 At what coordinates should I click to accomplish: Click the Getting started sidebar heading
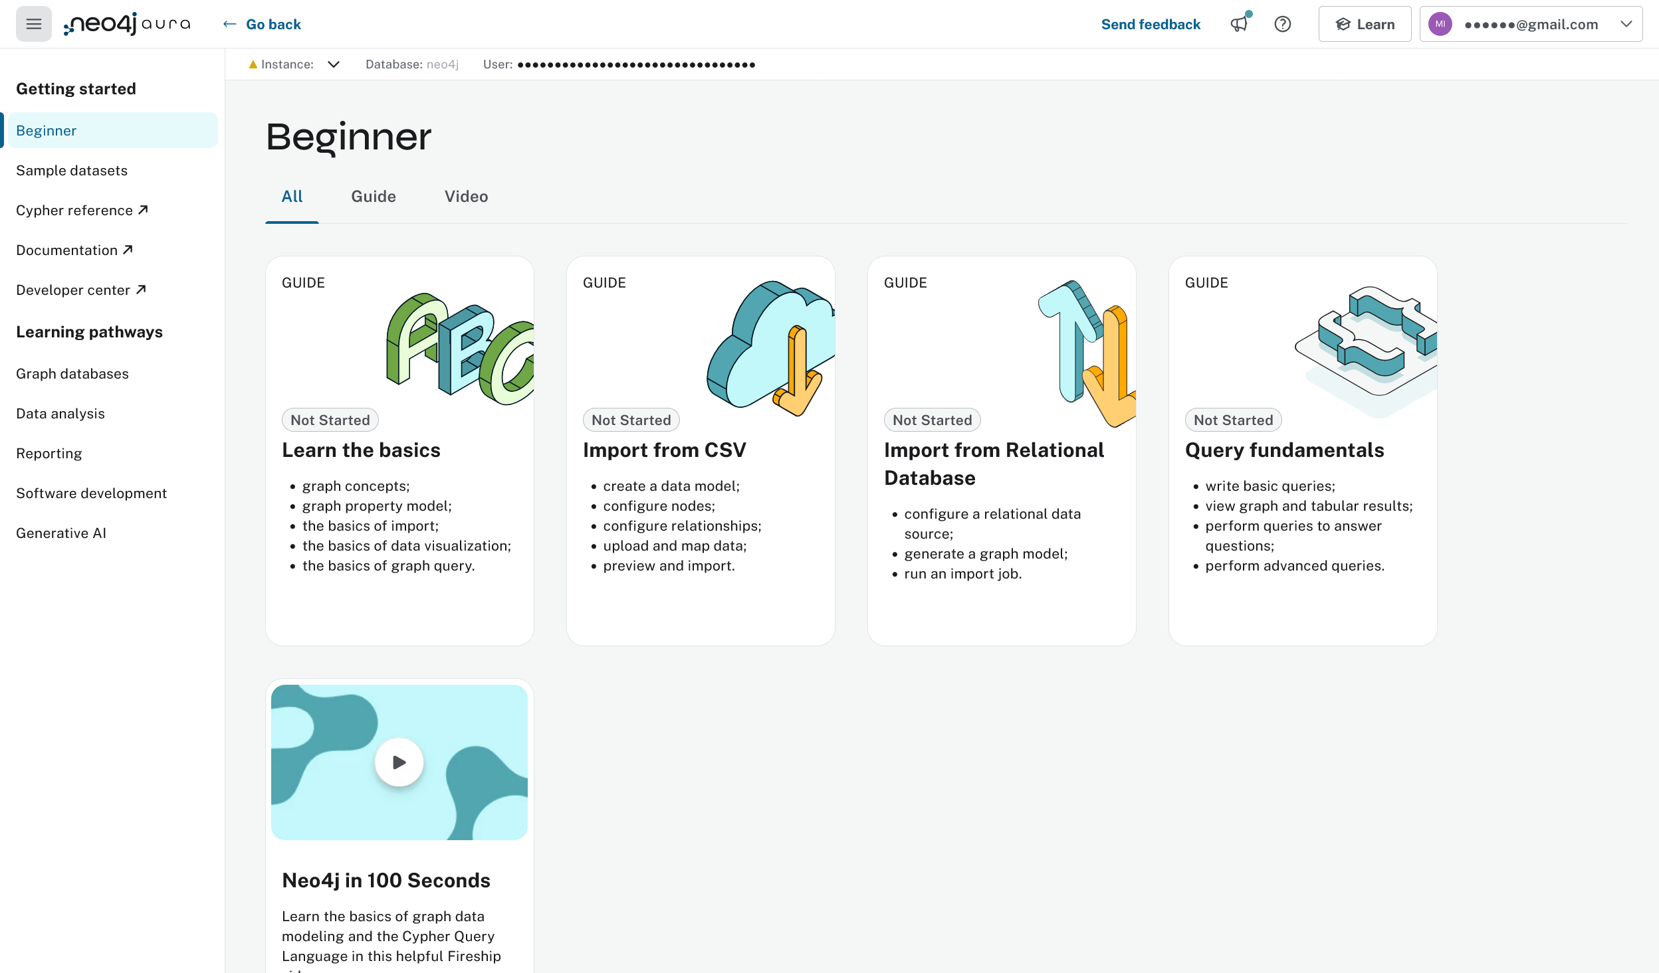[x=76, y=88]
